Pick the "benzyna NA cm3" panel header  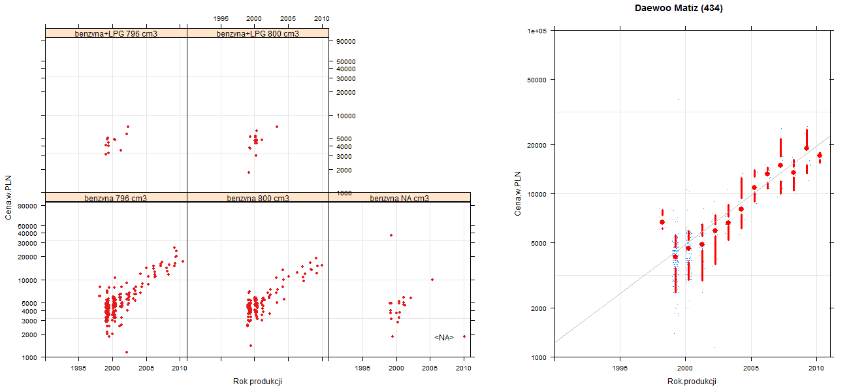click(400, 197)
